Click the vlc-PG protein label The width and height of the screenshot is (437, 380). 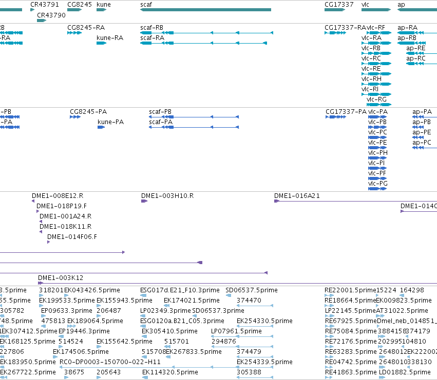(x=378, y=184)
